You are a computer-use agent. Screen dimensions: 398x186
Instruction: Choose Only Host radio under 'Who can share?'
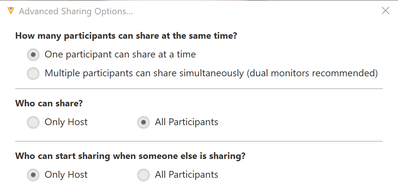[33, 122]
